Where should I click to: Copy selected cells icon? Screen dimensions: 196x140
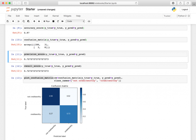pyautogui.click(x=24, y=21)
